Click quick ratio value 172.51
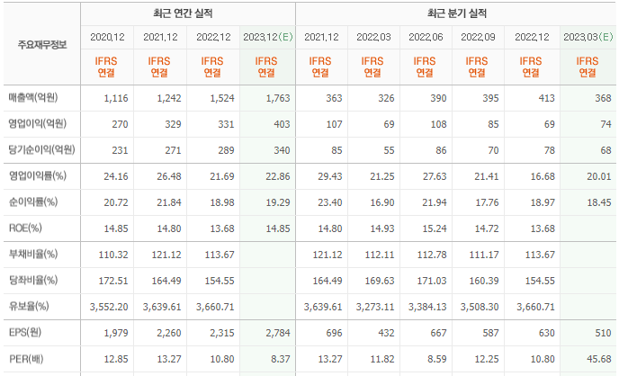Screen dimensions: 619x376 click(x=113, y=281)
